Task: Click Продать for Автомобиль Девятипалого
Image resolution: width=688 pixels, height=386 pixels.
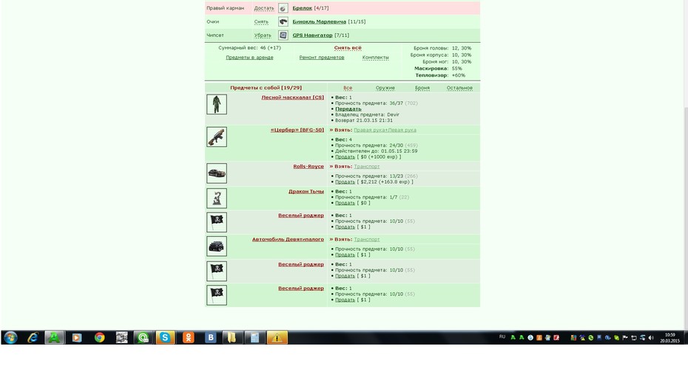Action: click(x=345, y=255)
